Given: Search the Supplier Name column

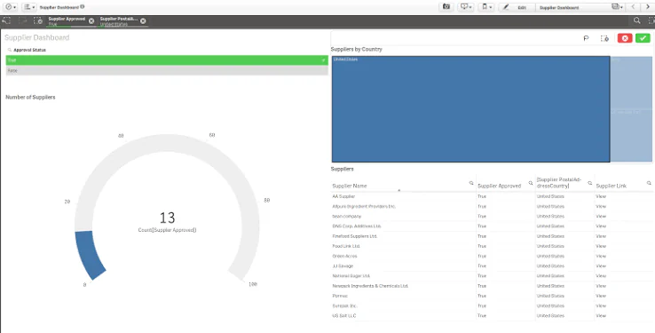Looking at the screenshot, I should 471,183.
